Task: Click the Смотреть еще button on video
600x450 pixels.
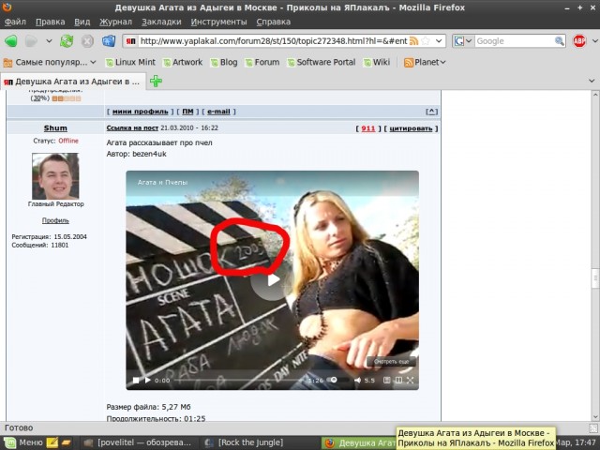Action: point(391,362)
